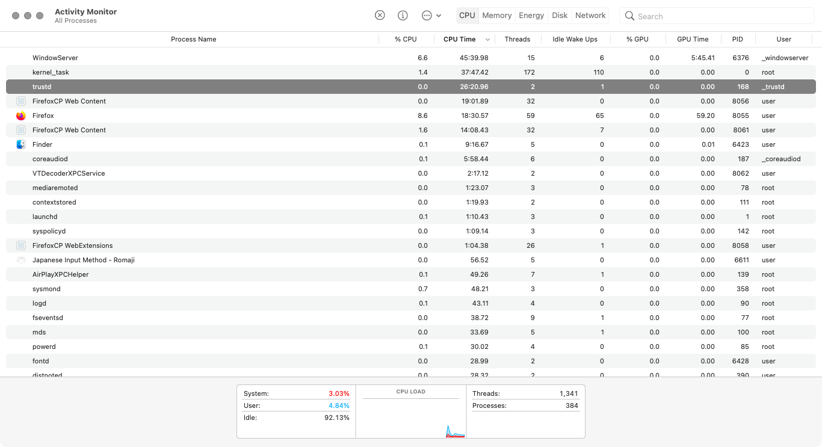Select the Network tab
This screenshot has height=447, width=822.
(590, 16)
